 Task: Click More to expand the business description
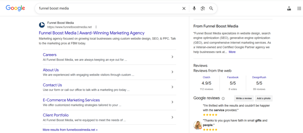[232, 52]
